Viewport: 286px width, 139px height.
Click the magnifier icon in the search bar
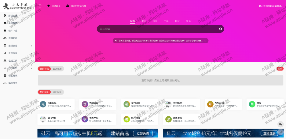(x=221, y=29)
